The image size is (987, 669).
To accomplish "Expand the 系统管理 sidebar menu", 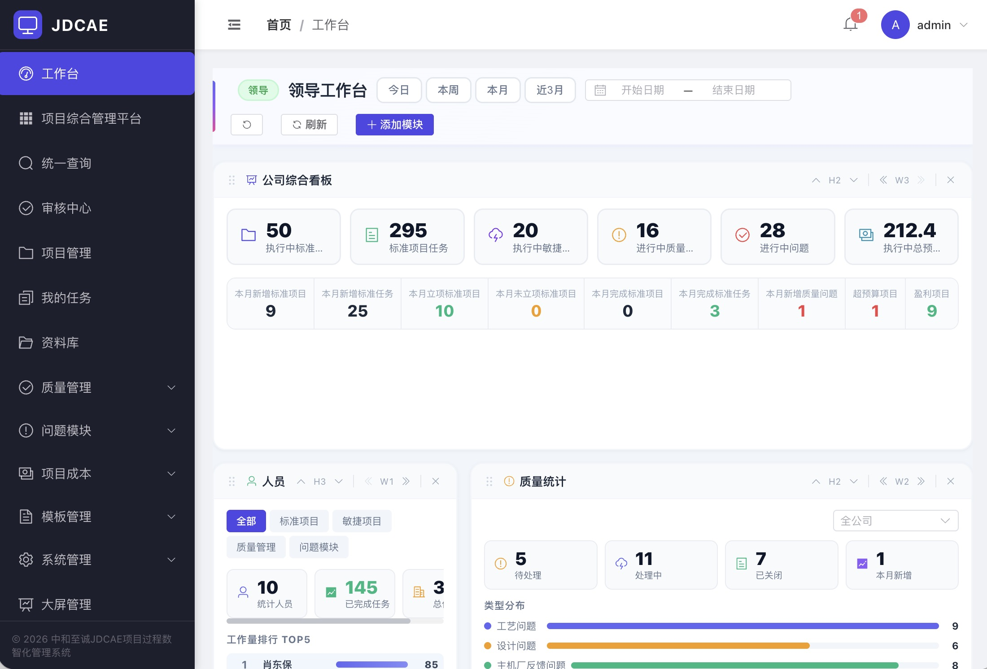I will click(171, 560).
